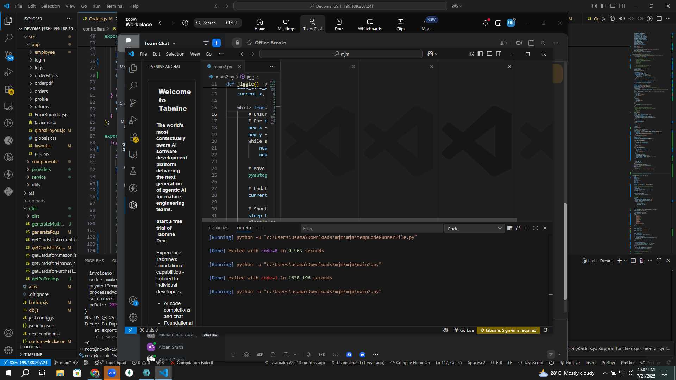Toggle primary sidebar in mjm title bar
The height and width of the screenshot is (380, 676).
pos(480,54)
